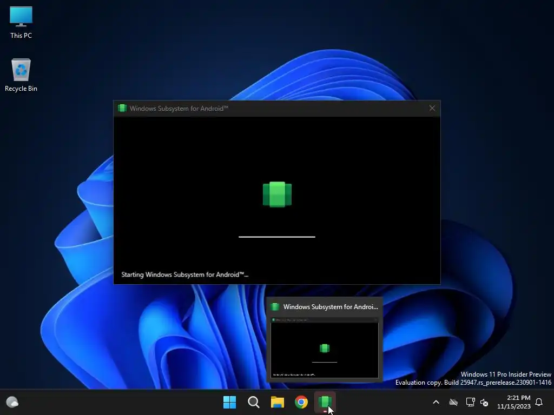Click the WSA loading progress bar
The width and height of the screenshot is (554, 415).
point(277,237)
